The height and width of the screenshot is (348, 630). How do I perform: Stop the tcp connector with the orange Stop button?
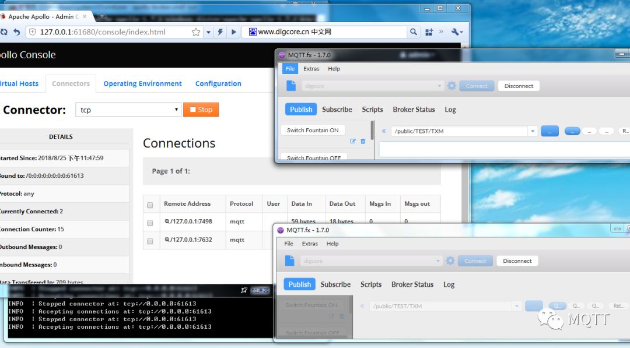pos(201,110)
